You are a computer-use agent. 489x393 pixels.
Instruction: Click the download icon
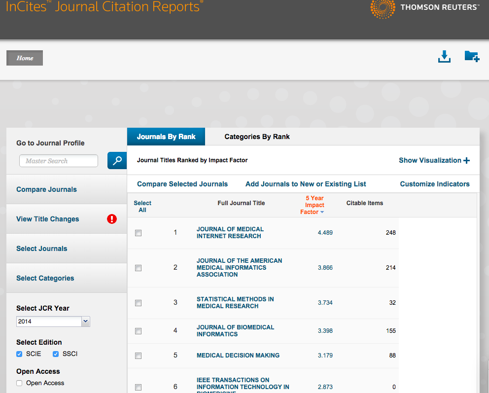coord(444,57)
